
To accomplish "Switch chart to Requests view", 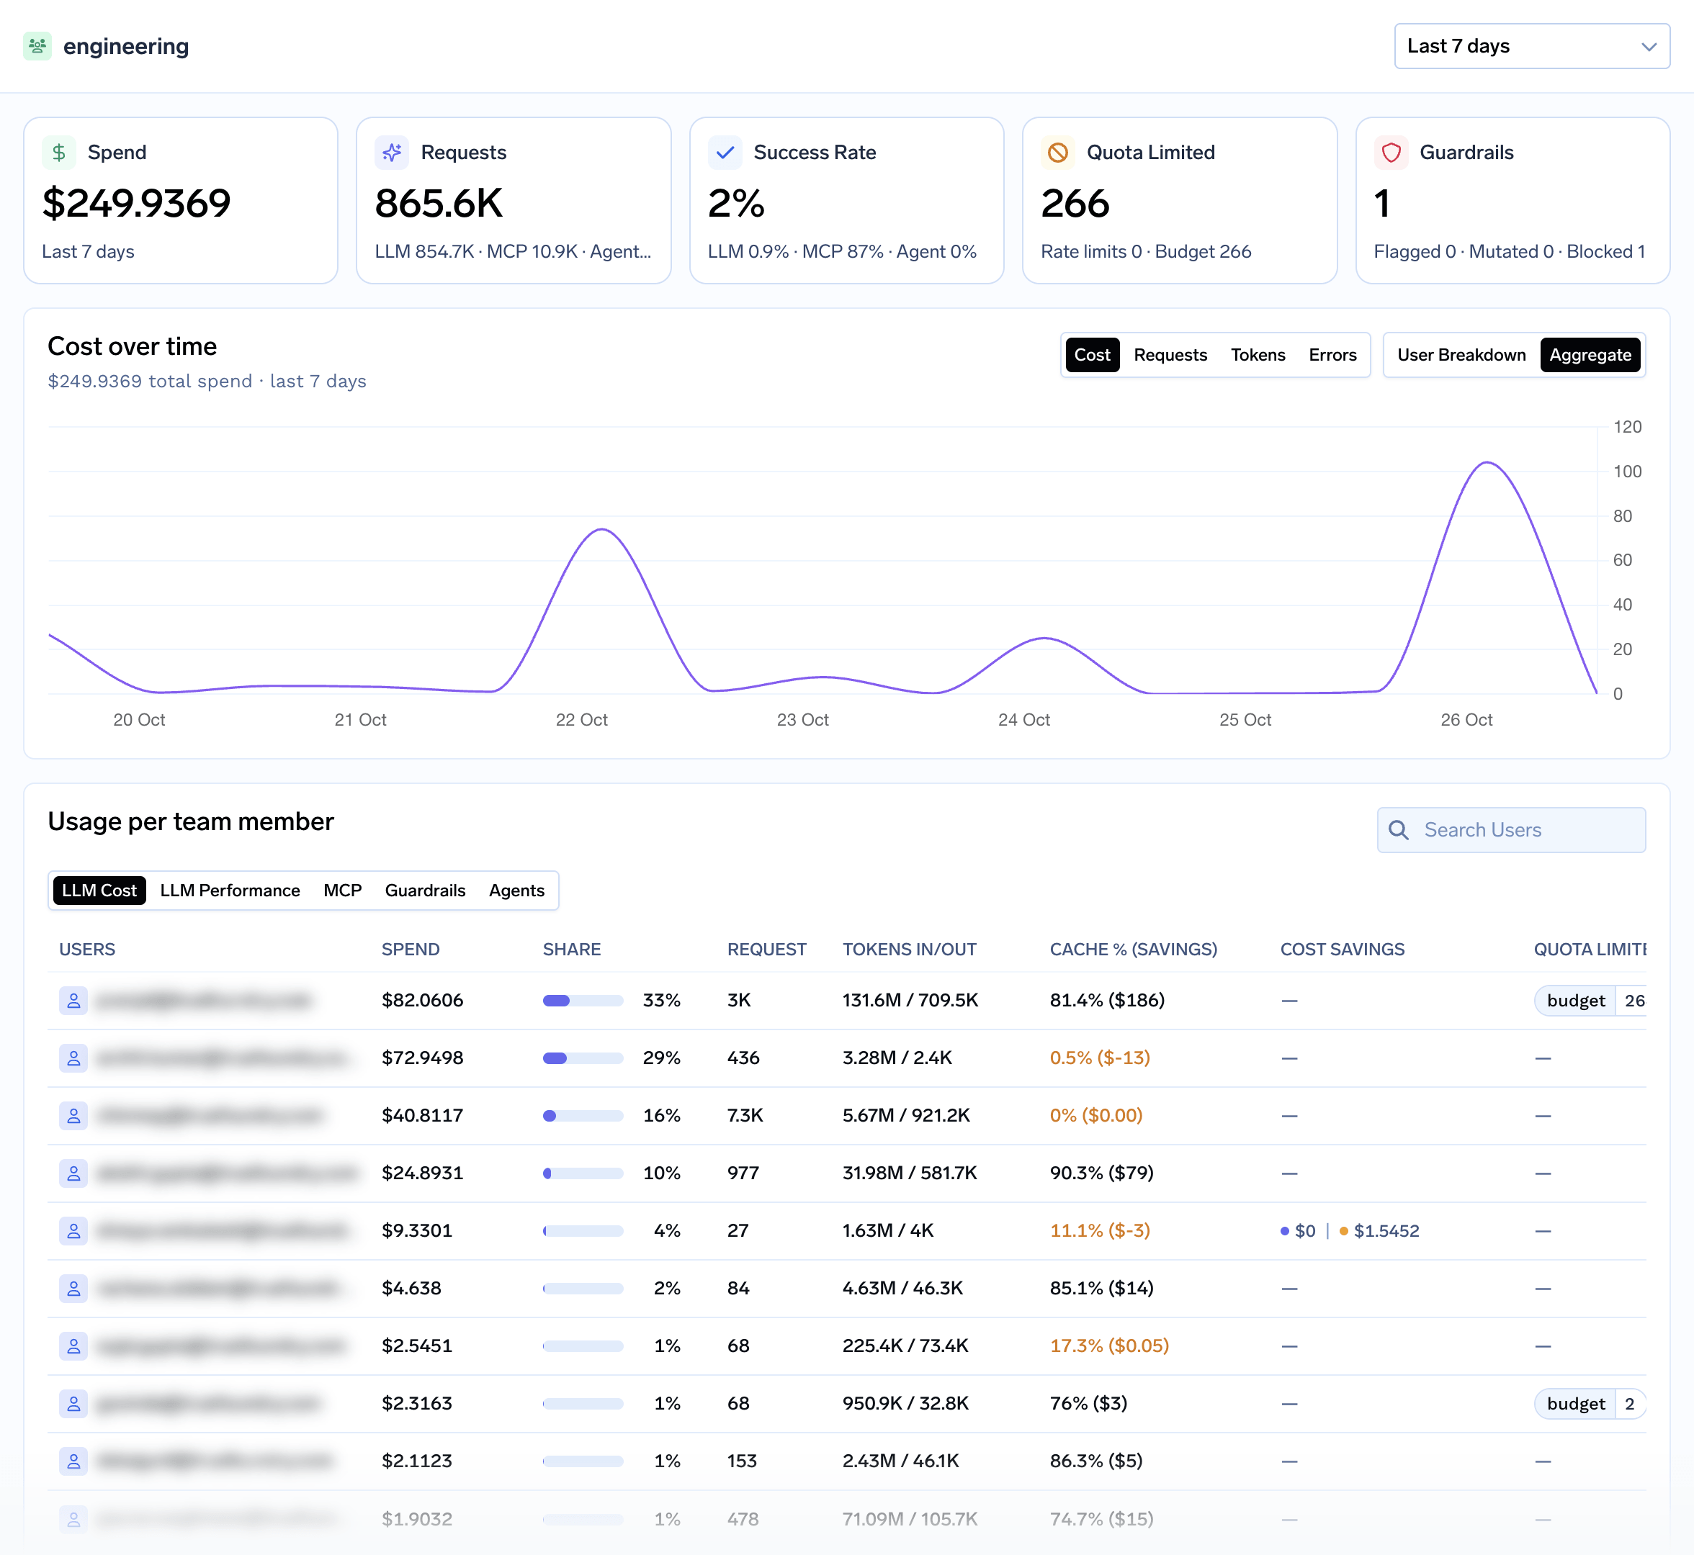I will 1170,355.
